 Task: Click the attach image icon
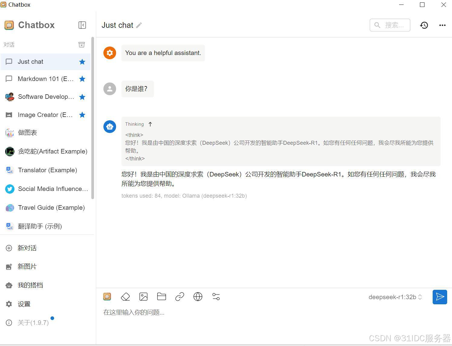point(144,297)
